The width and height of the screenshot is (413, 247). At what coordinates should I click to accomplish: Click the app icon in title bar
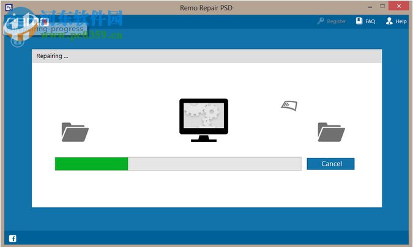9,7
